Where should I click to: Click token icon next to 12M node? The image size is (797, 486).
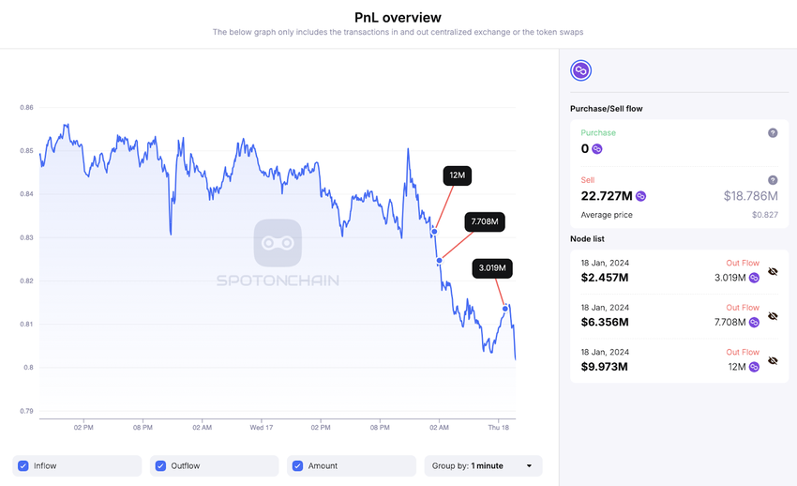coord(754,367)
